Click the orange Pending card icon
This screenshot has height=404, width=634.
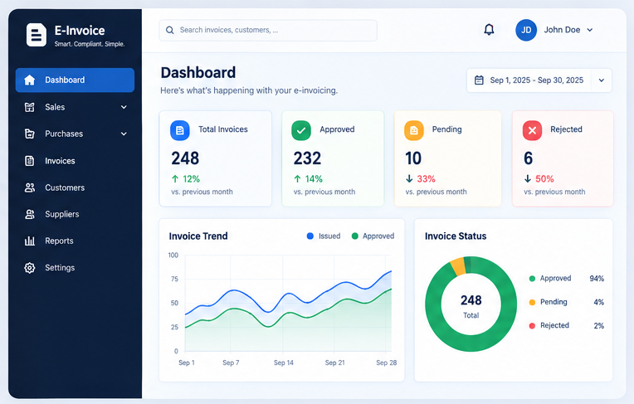tap(414, 130)
